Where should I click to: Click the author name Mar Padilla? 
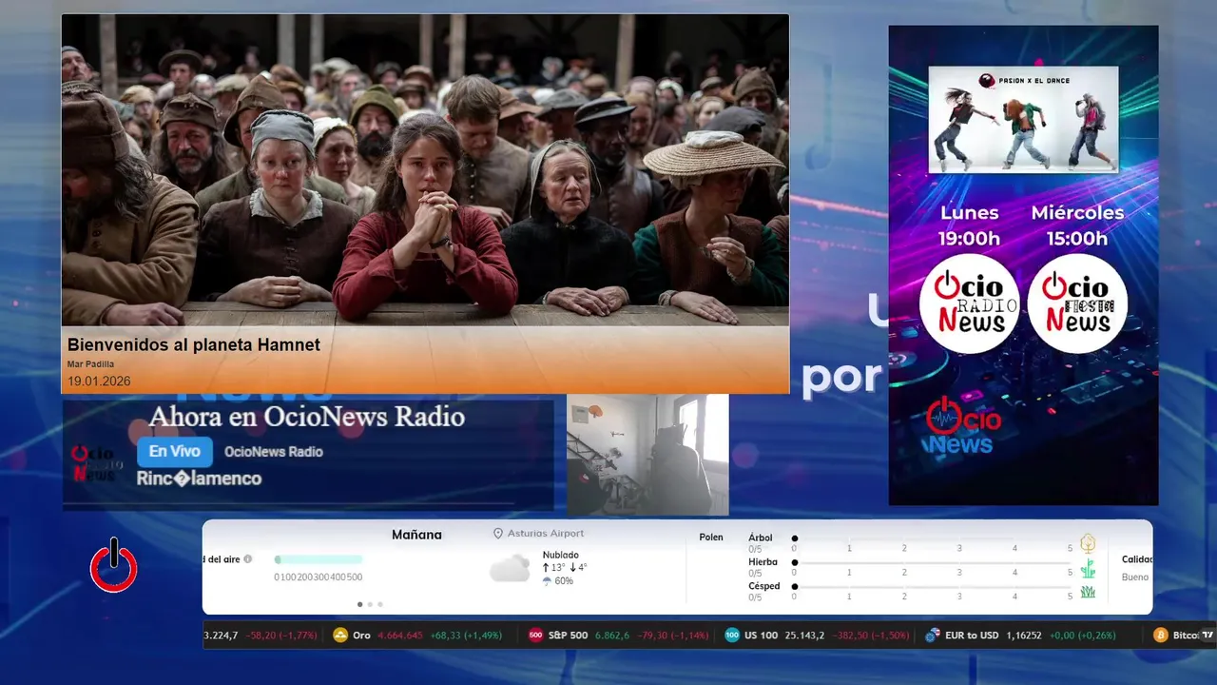pos(90,364)
